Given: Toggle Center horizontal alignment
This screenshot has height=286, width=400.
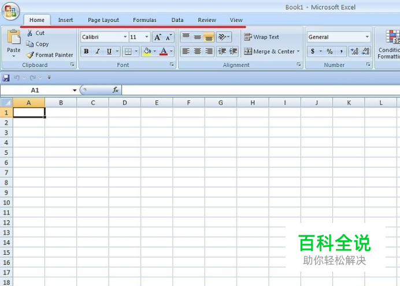Looking at the screenshot, I should point(198,51).
